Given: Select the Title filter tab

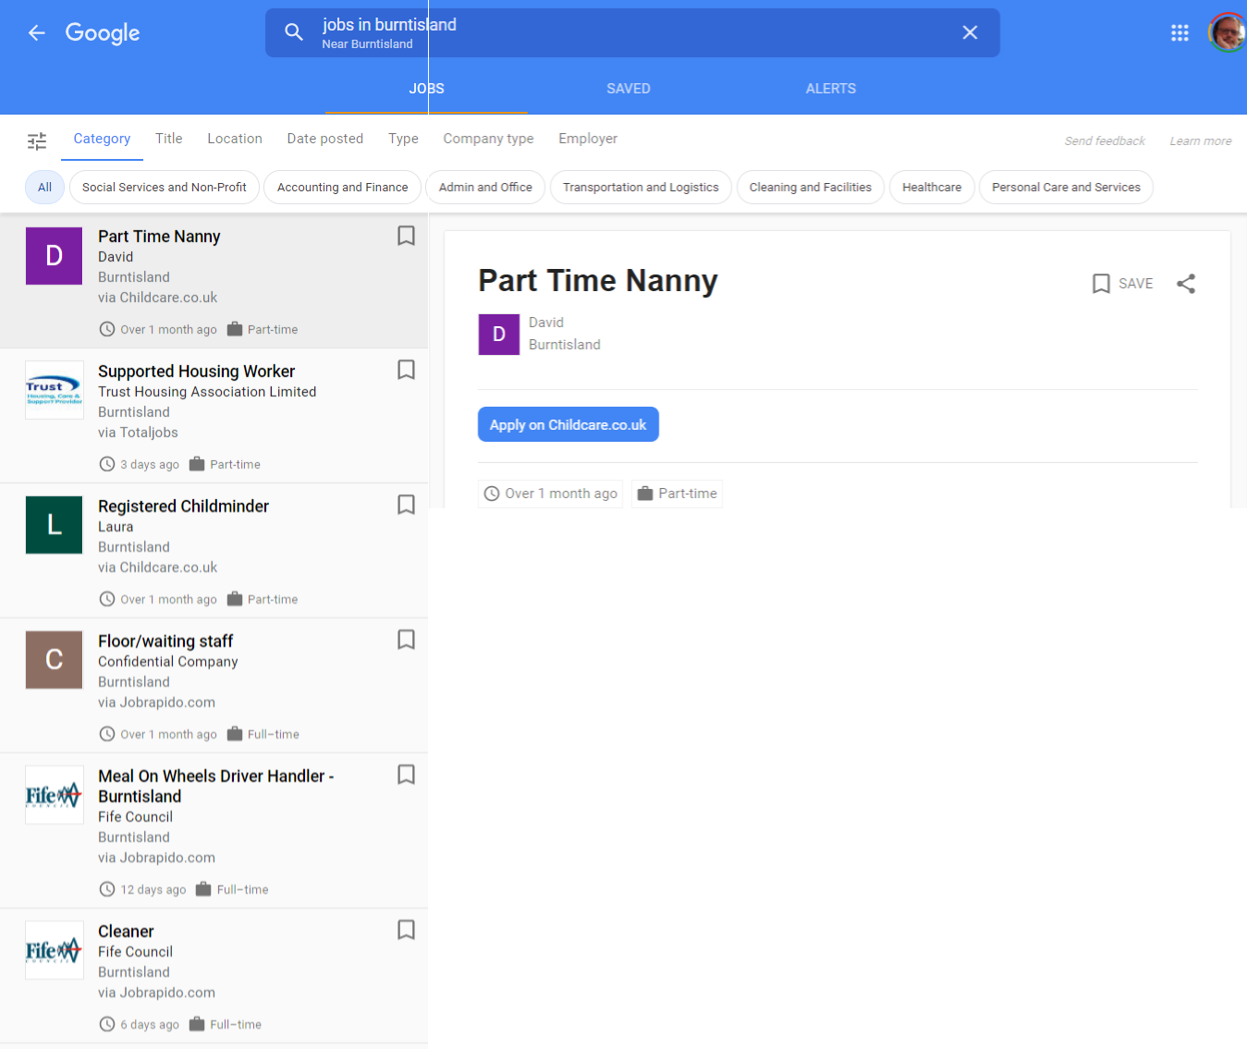Looking at the screenshot, I should point(169,139).
